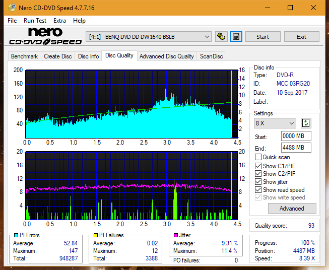The width and height of the screenshot is (329, 270).
Task: Select the Disc Quality tab
Action: [x=119, y=55]
